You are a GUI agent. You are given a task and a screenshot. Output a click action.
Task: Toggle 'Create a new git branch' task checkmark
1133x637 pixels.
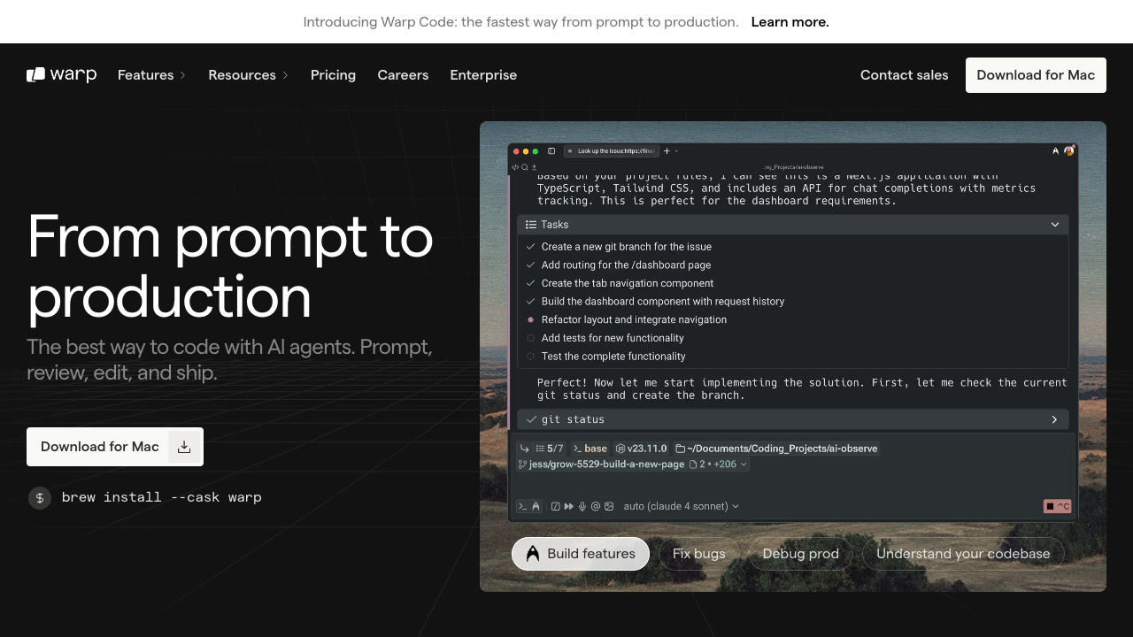click(531, 247)
